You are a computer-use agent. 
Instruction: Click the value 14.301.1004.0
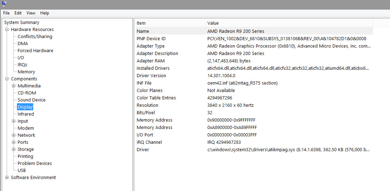[x=221, y=76]
